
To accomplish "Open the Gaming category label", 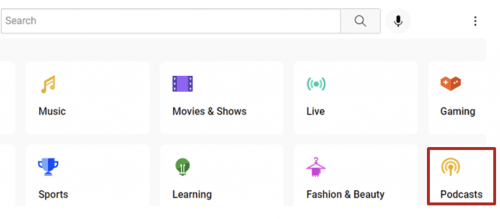I will 458,111.
